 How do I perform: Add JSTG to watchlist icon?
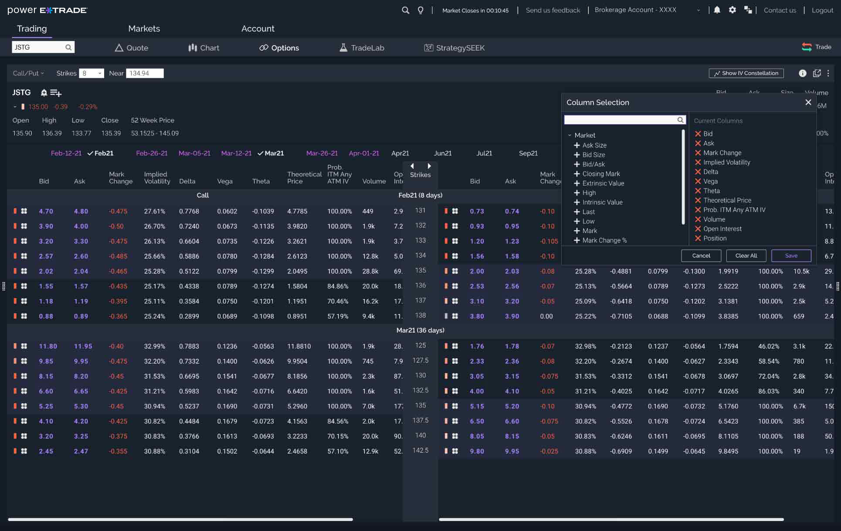pos(56,93)
